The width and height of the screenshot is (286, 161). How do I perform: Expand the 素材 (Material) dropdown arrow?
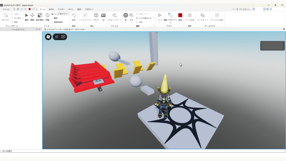[x=131, y=23]
